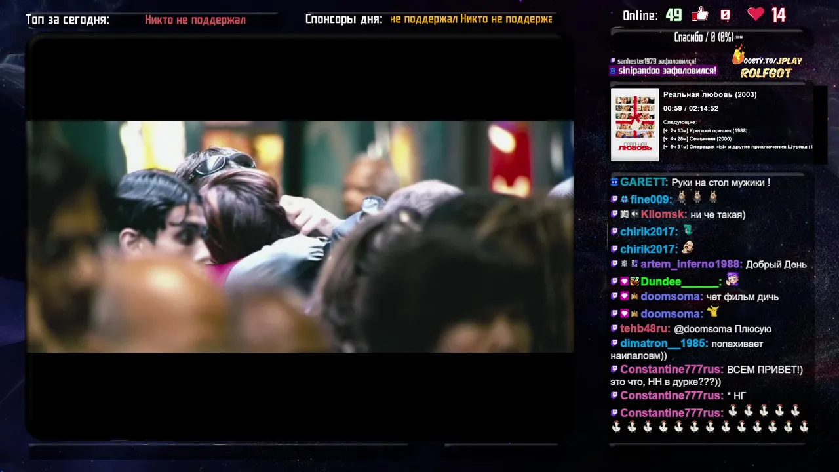This screenshot has height=472, width=839.
Task: Click the title 'Реальная любовь (2003)'
Action: [x=710, y=94]
